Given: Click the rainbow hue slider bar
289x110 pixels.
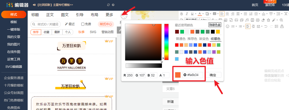Looking at the screenshot, I should click(x=166, y=42).
